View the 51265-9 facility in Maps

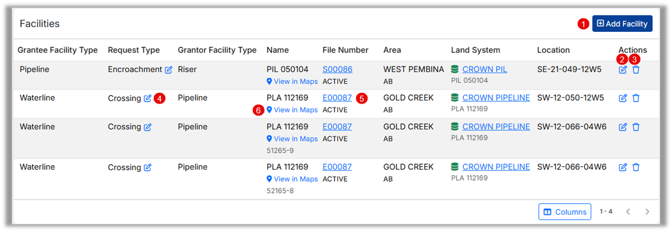(292, 139)
